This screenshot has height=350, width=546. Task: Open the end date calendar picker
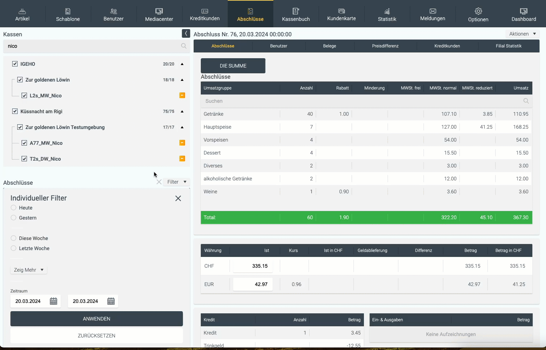pyautogui.click(x=111, y=301)
